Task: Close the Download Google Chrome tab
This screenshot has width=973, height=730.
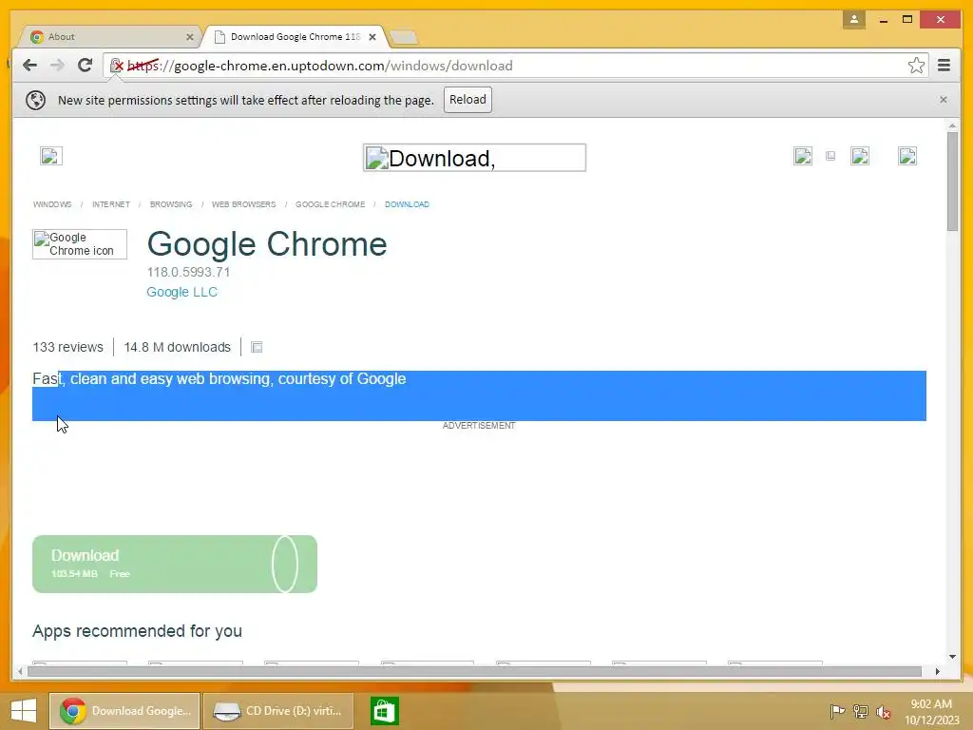Action: pos(372,37)
